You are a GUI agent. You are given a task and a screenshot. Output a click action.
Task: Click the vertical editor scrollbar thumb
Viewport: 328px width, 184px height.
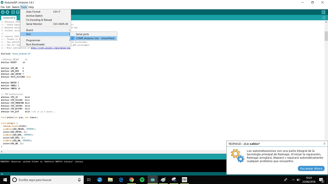tap(326, 36)
